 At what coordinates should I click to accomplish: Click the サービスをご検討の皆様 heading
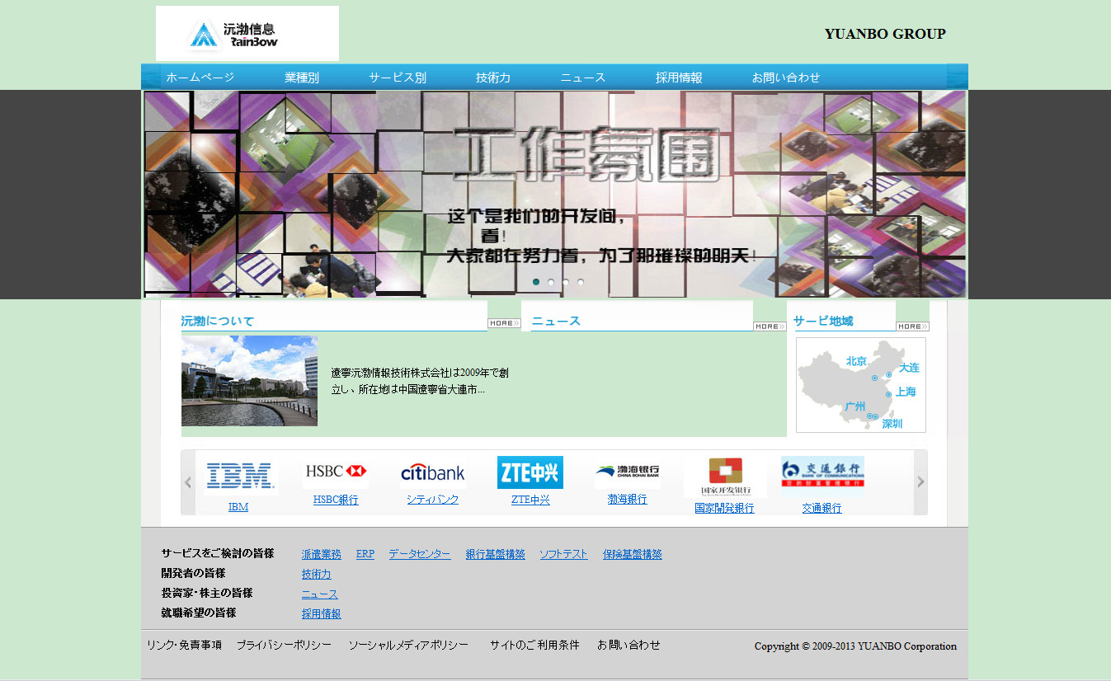[218, 553]
